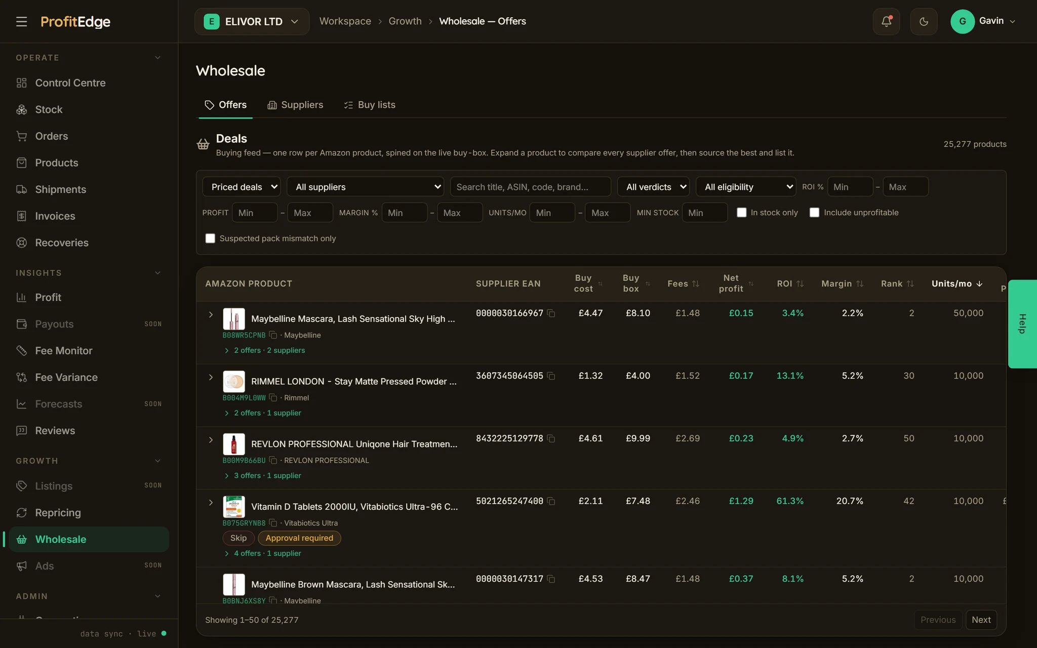Screen dimensions: 1037x648
Task: Click Gavin's avatar circle
Action: pos(963,21)
